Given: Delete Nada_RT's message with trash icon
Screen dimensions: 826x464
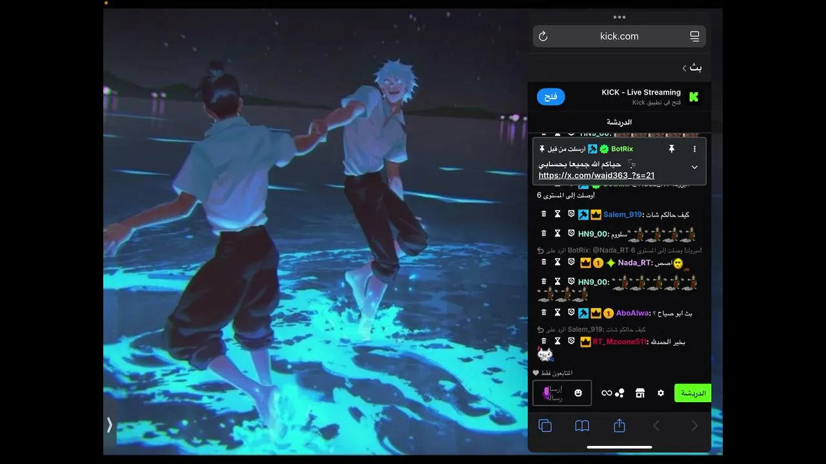Looking at the screenshot, I should coord(543,262).
